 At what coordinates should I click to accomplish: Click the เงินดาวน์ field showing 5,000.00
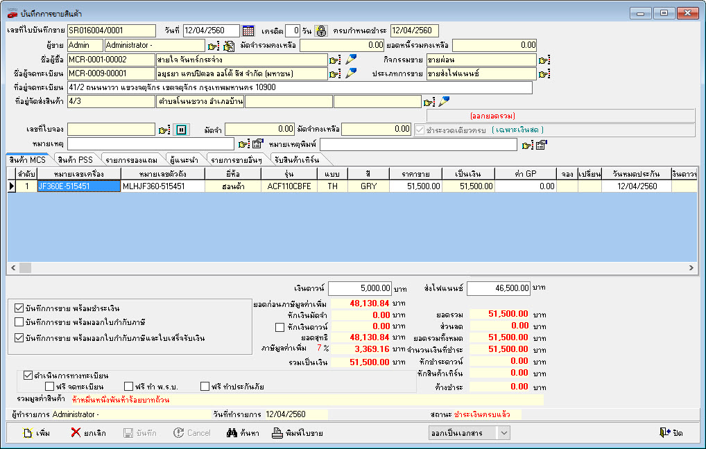(360, 288)
